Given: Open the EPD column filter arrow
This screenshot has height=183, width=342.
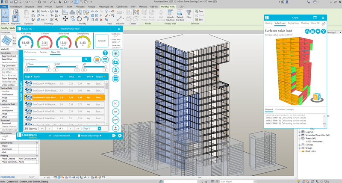Looking at the screenshot, I should click(92, 77).
